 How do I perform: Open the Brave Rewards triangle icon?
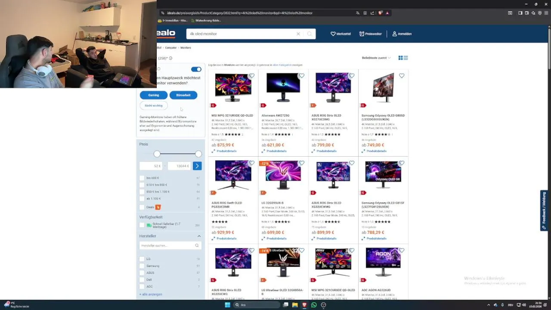point(387,13)
